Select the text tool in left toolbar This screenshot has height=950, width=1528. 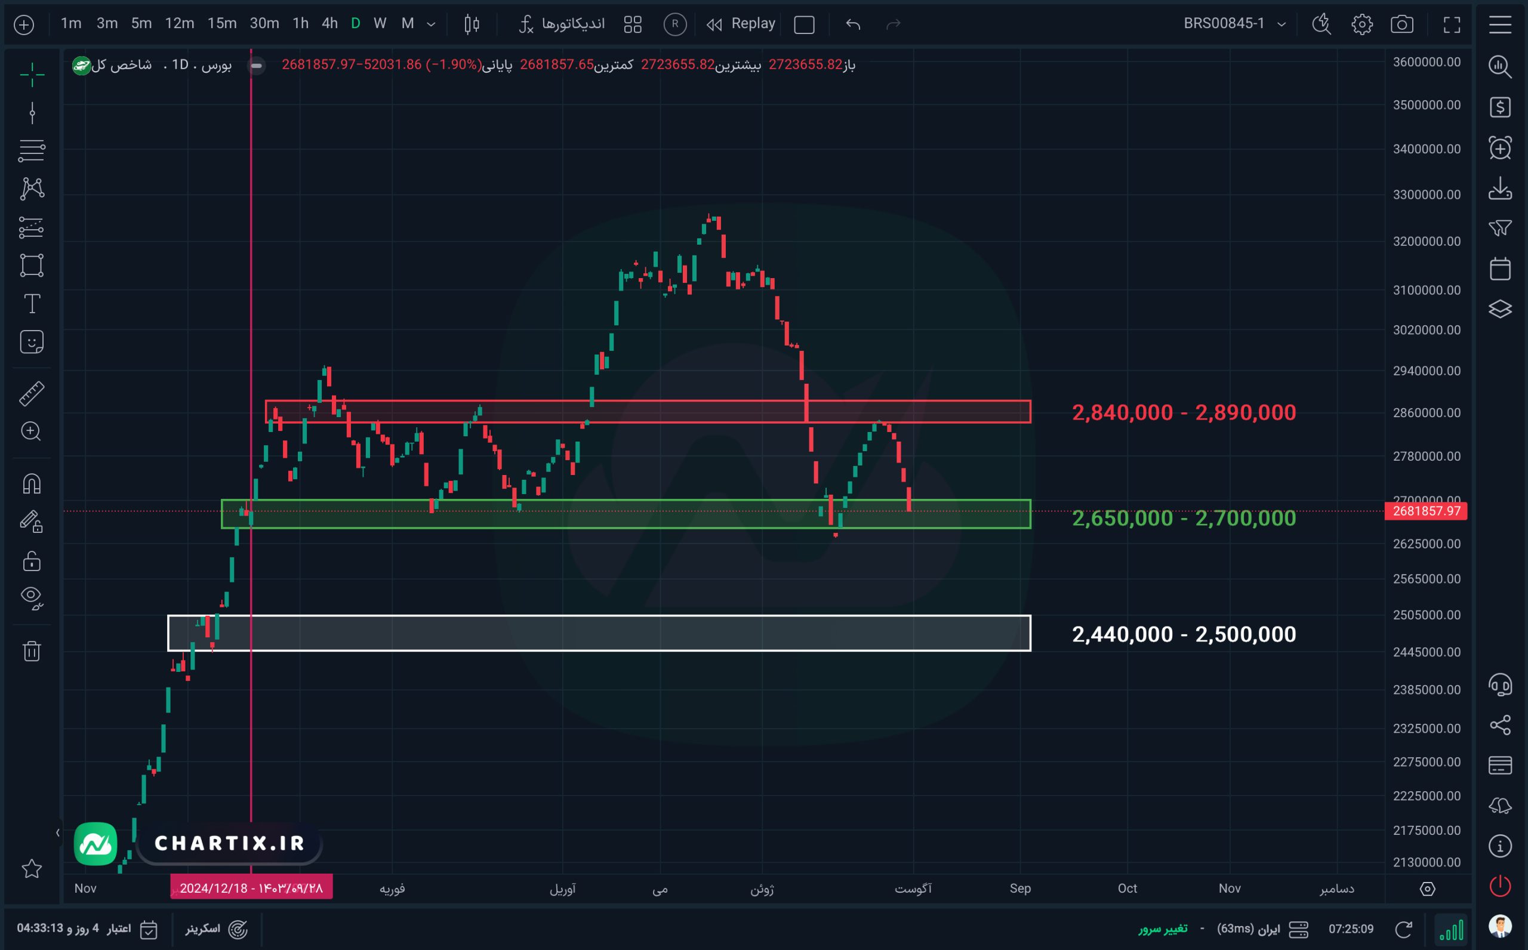pos(32,304)
